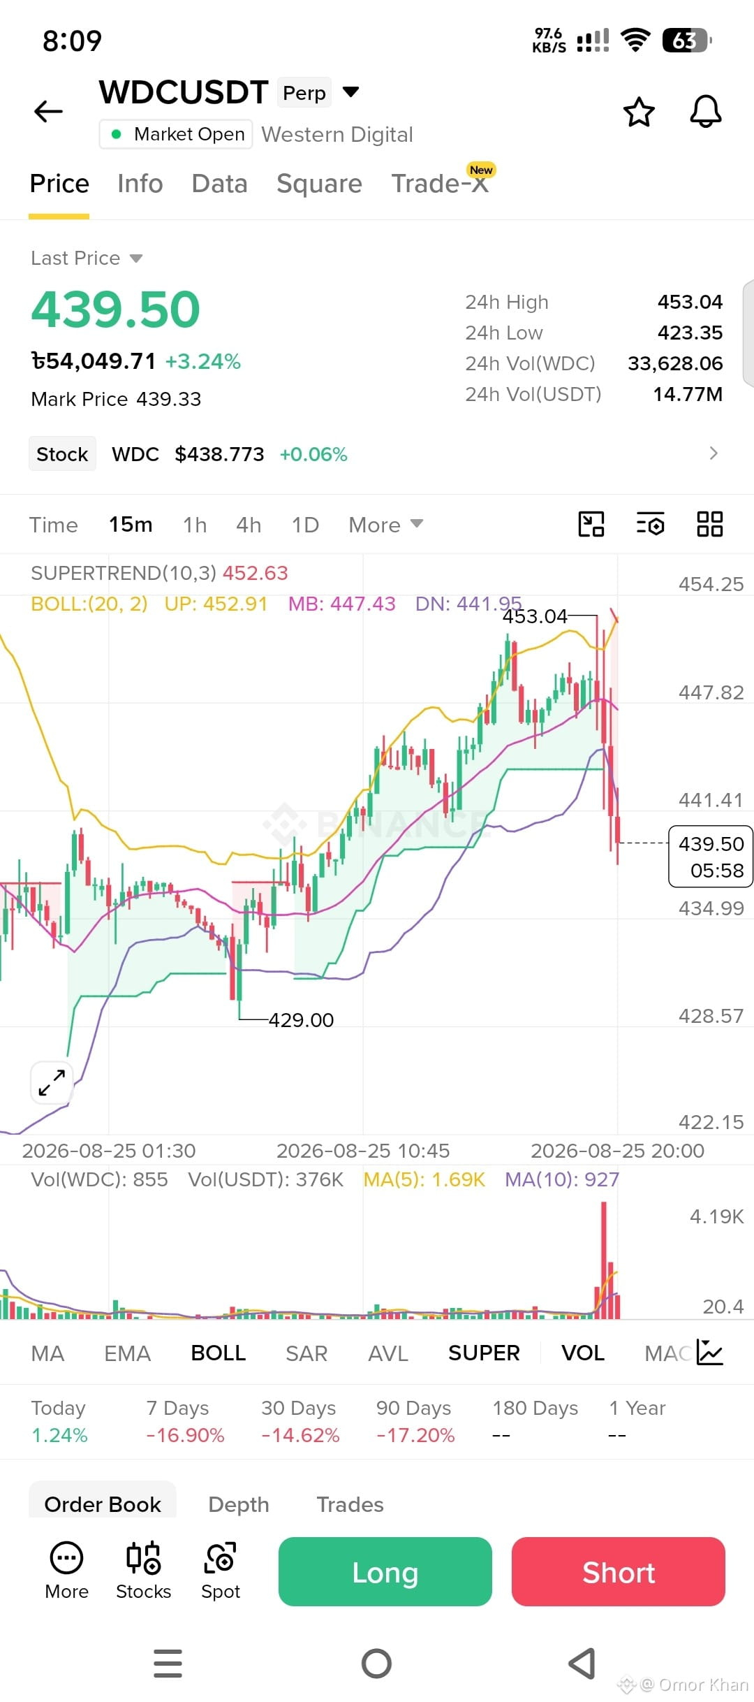Viewport: 754px width, 1702px height.
Task: Tap the Android recent apps button
Action: click(168, 1663)
